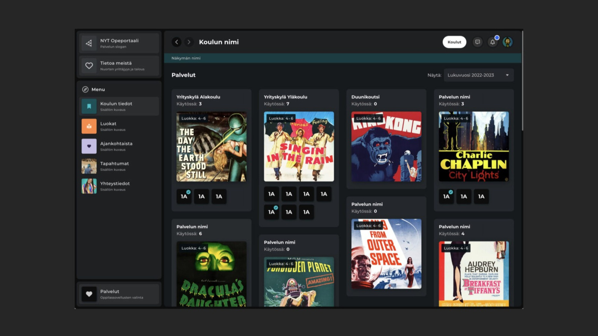This screenshot has height=336, width=598.
Task: Toggle last 1A in Yrityskylä Yläkoulu bottom row
Action: 306,212
